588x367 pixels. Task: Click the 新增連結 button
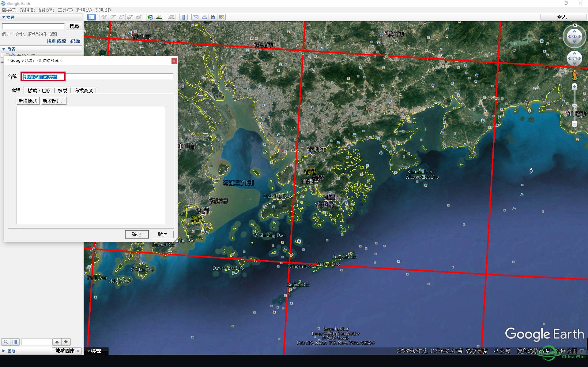[x=28, y=101]
